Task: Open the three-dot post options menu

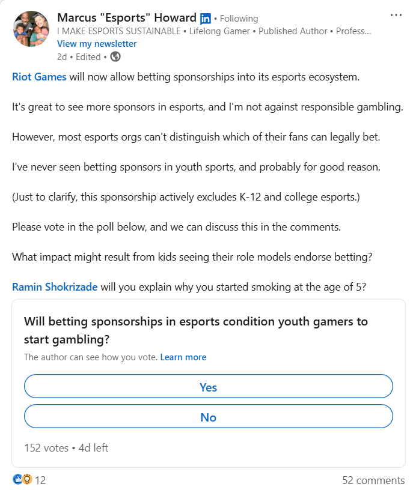Action: click(396, 15)
